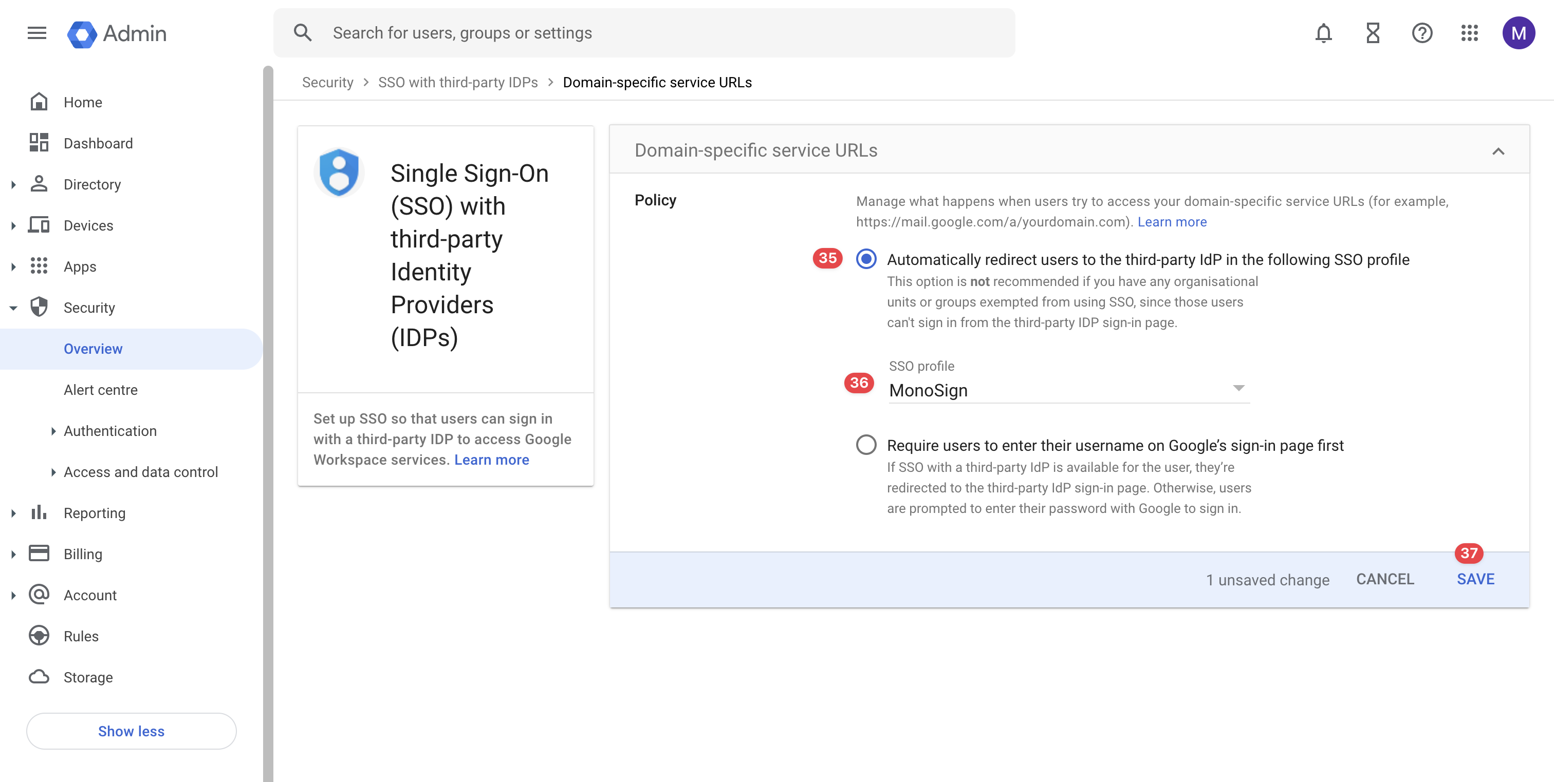Open the purple M account avatar
The image size is (1554, 782).
(x=1518, y=33)
